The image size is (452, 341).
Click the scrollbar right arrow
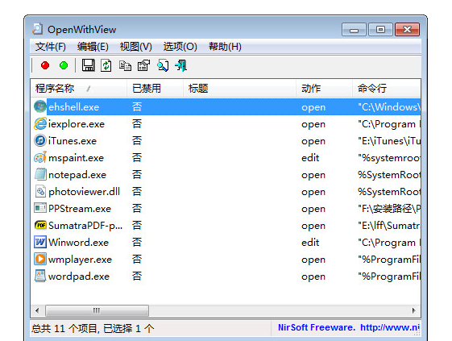[414, 310]
